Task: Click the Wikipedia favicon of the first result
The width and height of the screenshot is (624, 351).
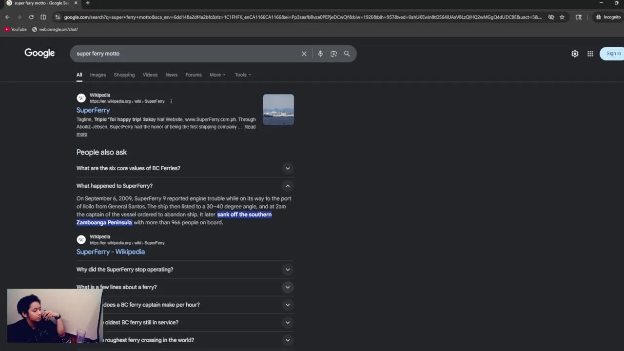Action: [81, 98]
